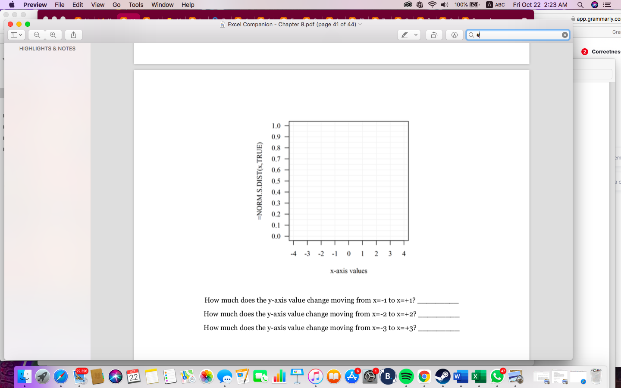Image resolution: width=621 pixels, height=388 pixels.
Task: Open the View menu
Action: click(97, 5)
